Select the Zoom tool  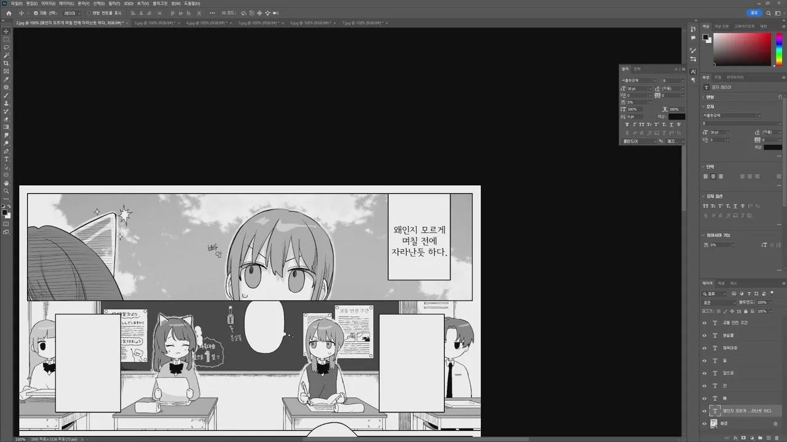[x=6, y=191]
